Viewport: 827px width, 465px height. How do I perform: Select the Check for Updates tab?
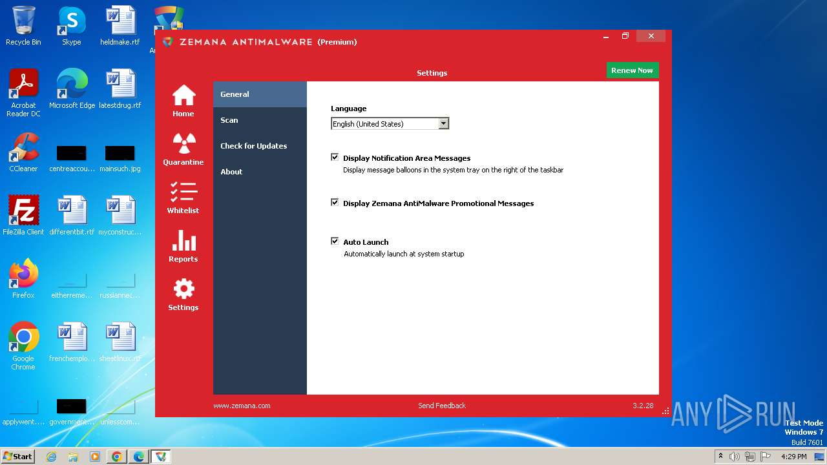click(260, 146)
